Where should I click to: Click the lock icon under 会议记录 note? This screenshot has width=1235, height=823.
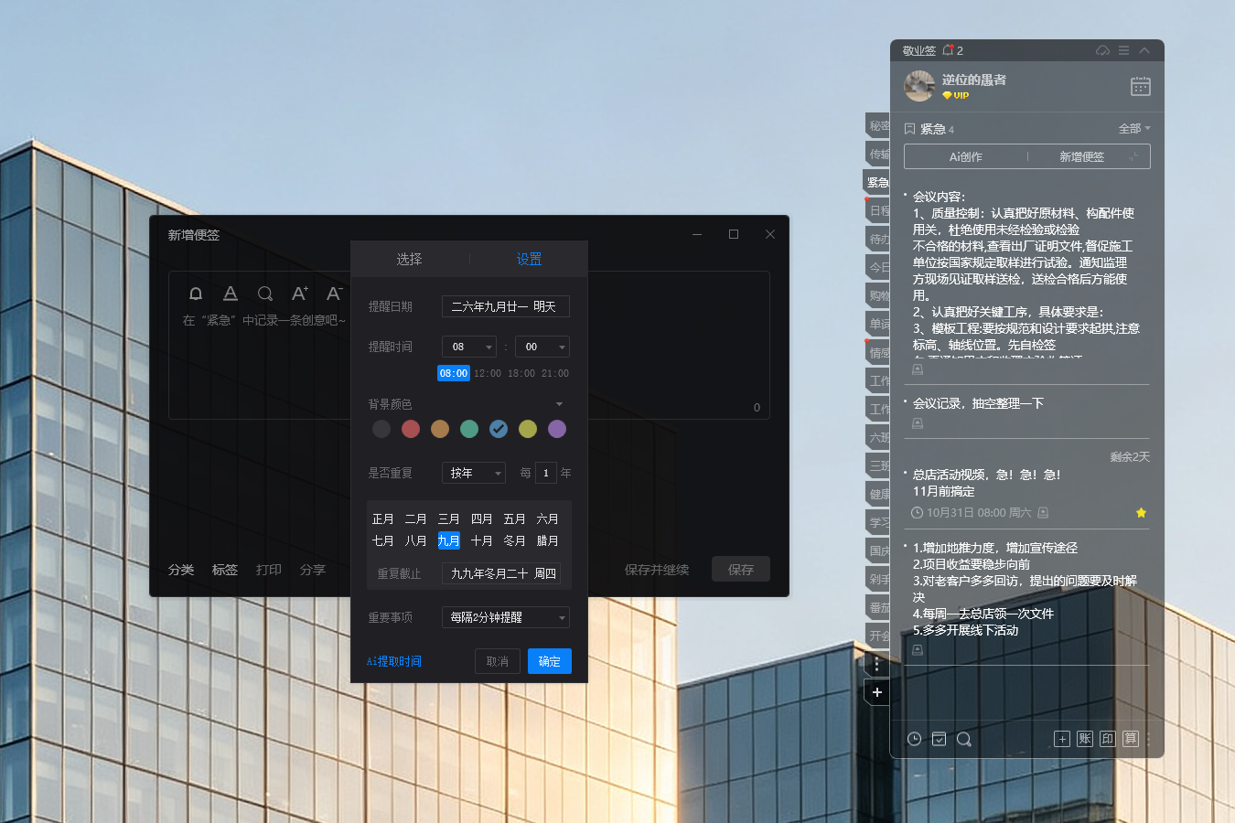click(918, 423)
